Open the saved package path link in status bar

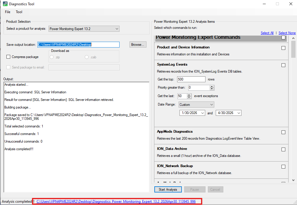116,202
